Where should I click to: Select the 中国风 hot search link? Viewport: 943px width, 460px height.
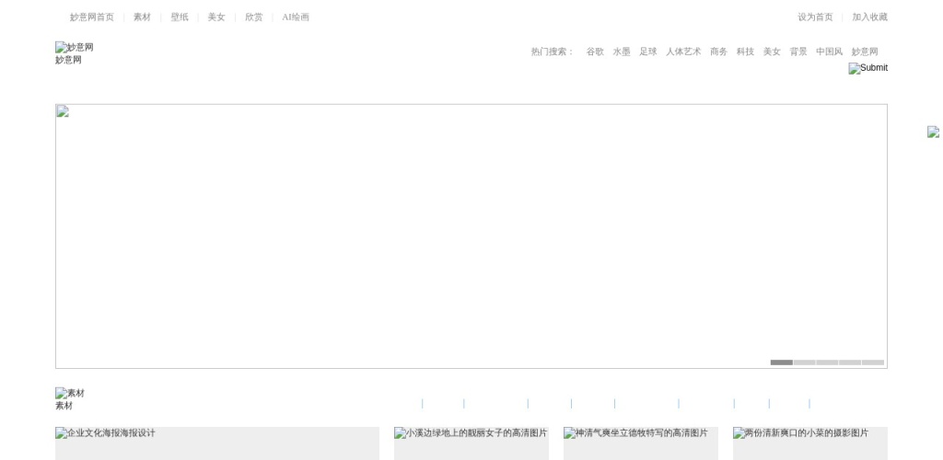829,52
